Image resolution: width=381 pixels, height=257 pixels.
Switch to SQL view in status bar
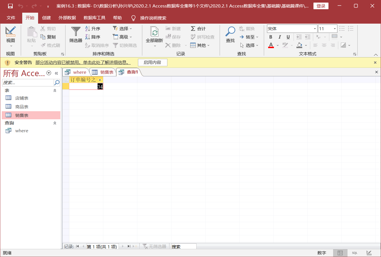click(354, 253)
